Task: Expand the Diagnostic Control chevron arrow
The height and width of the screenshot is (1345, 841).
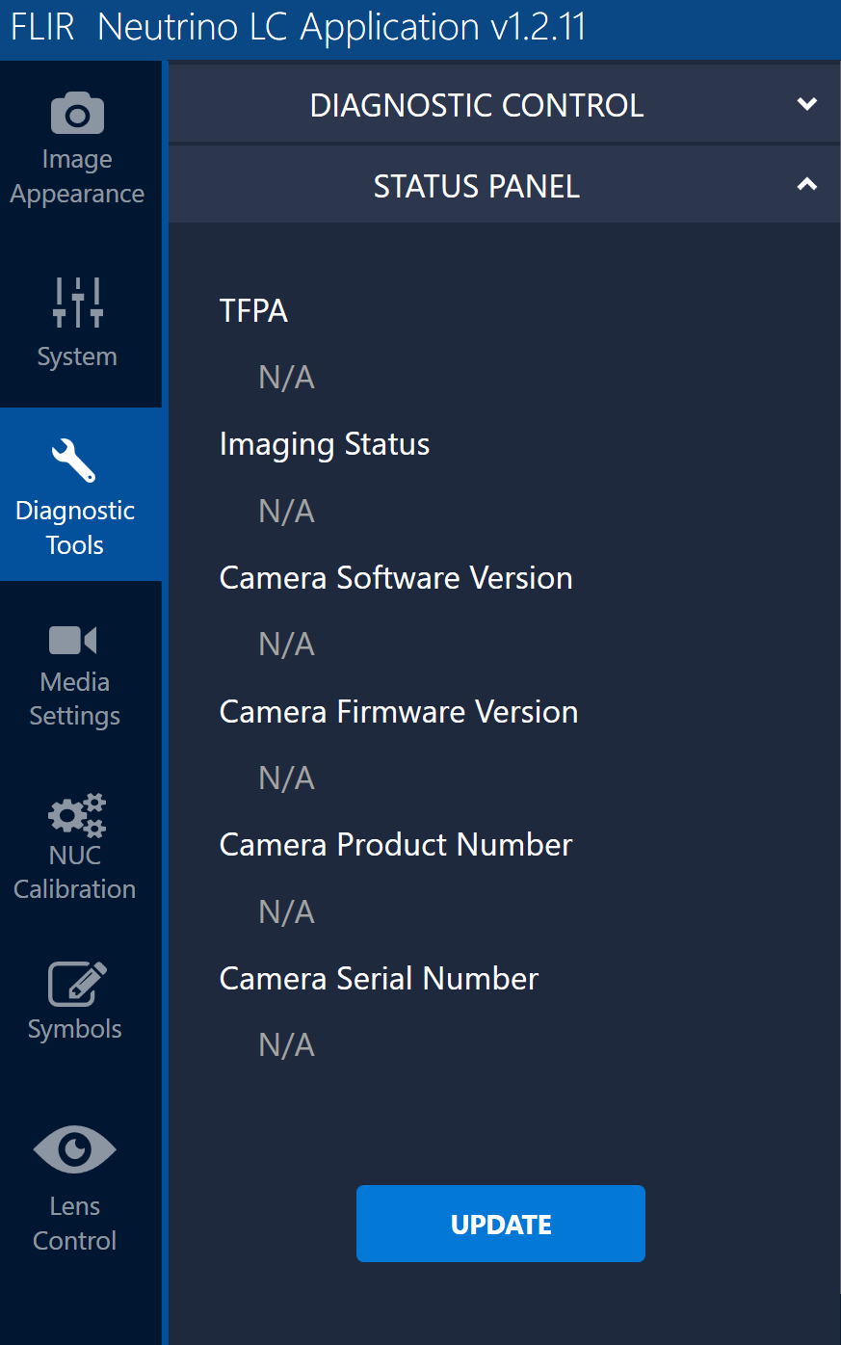Action: 807,104
